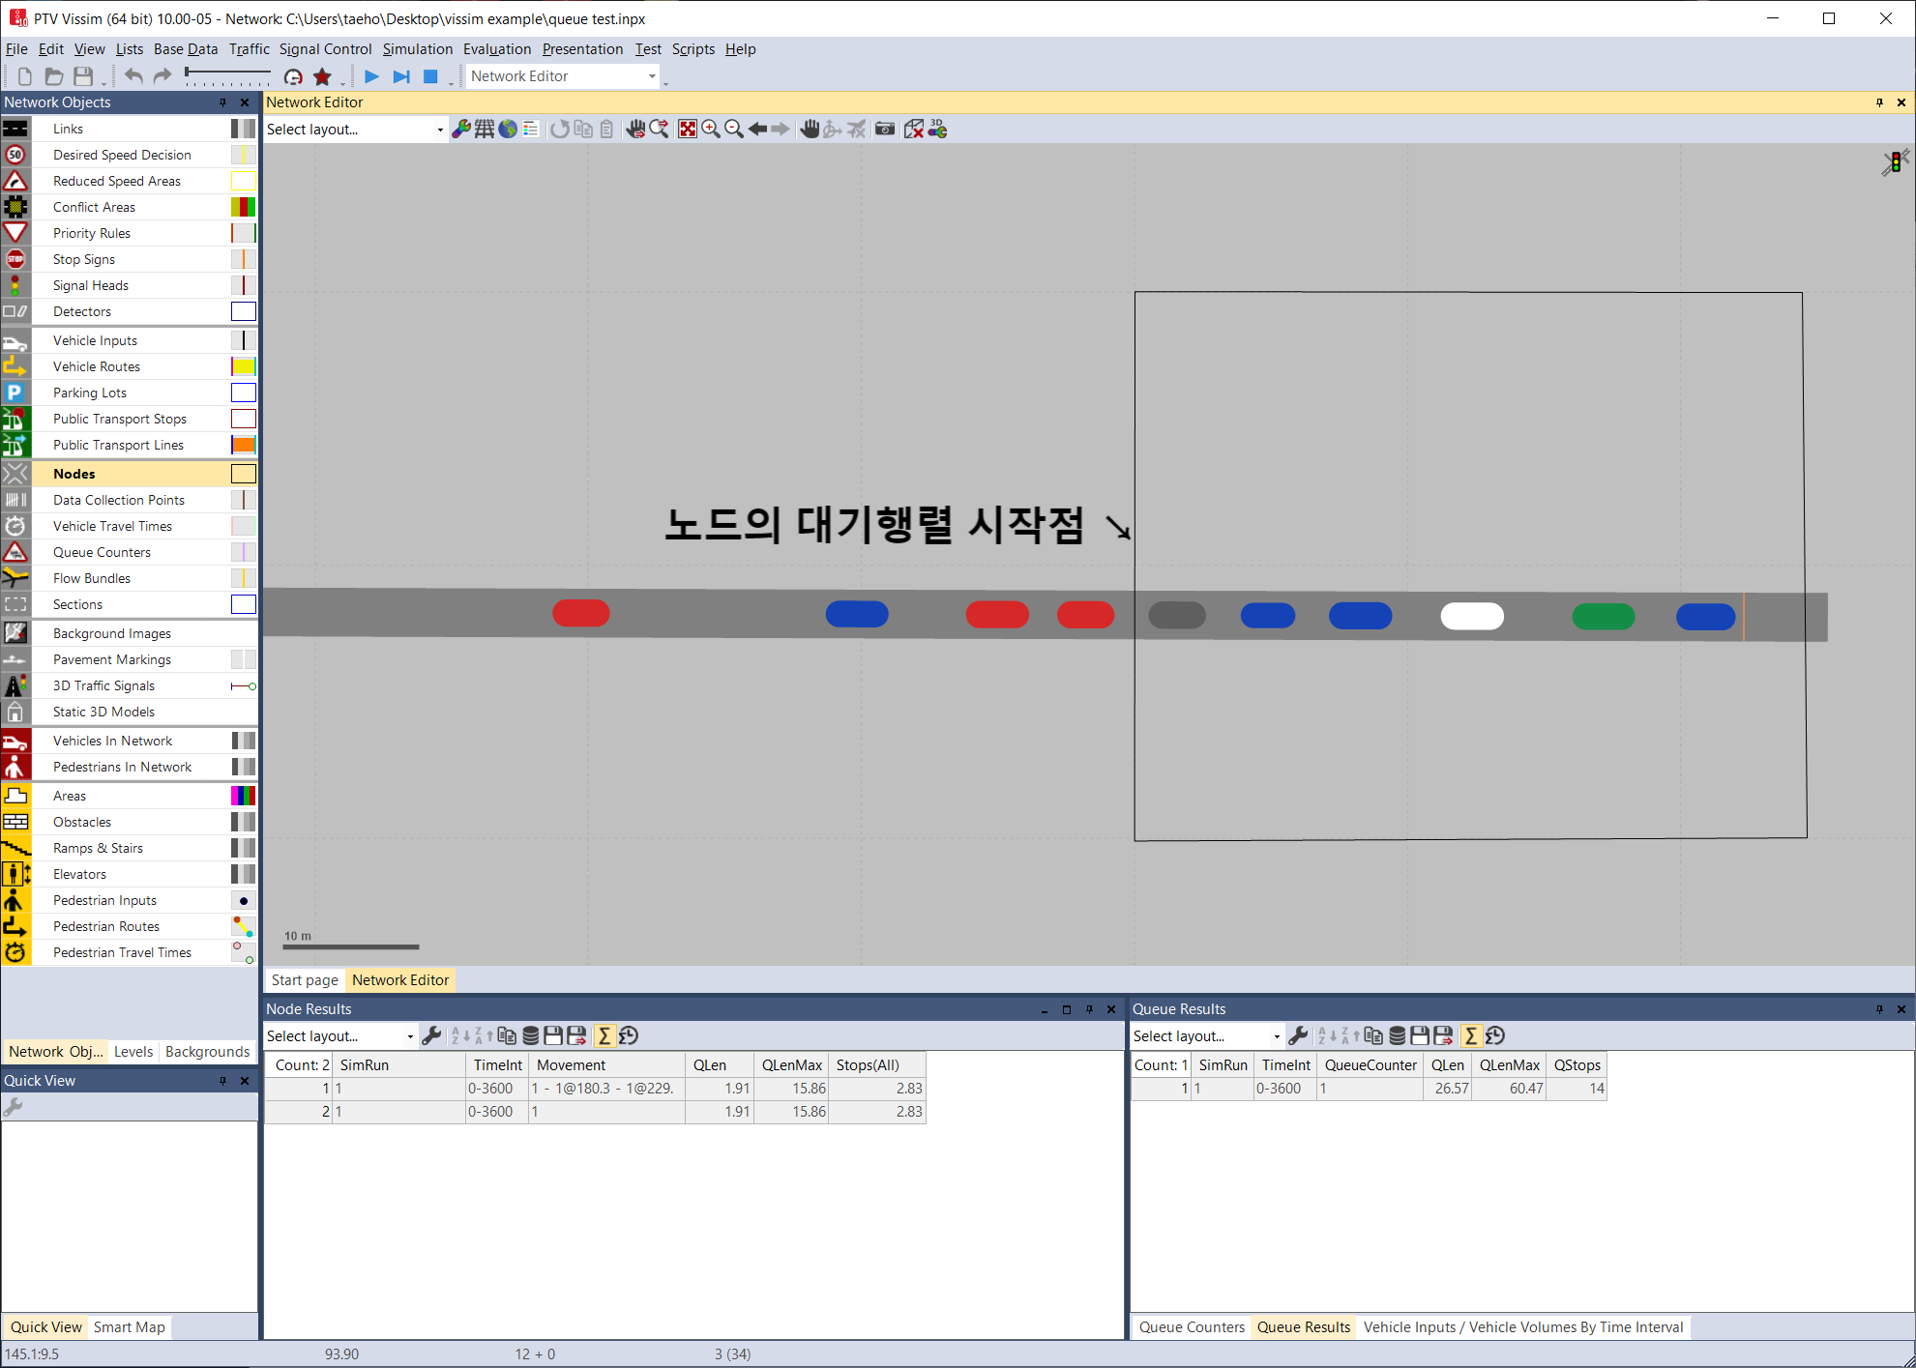Click the camera screenshot icon
This screenshot has height=1368, width=1916.
[x=884, y=130]
